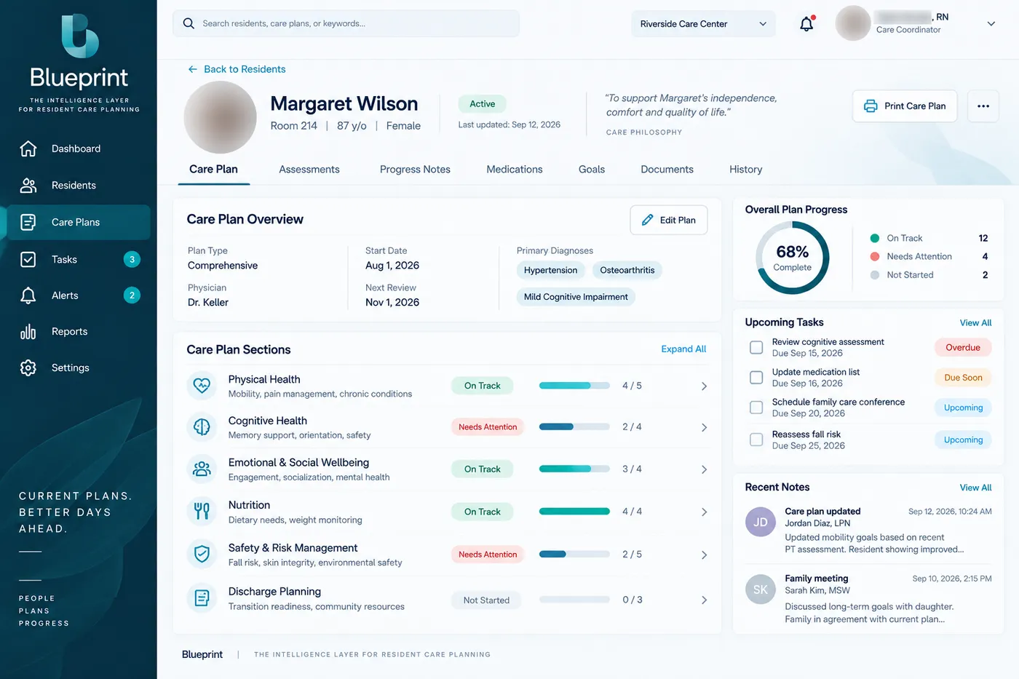Check the Schedule family care conference task
This screenshot has width=1019, height=679.
(x=756, y=408)
